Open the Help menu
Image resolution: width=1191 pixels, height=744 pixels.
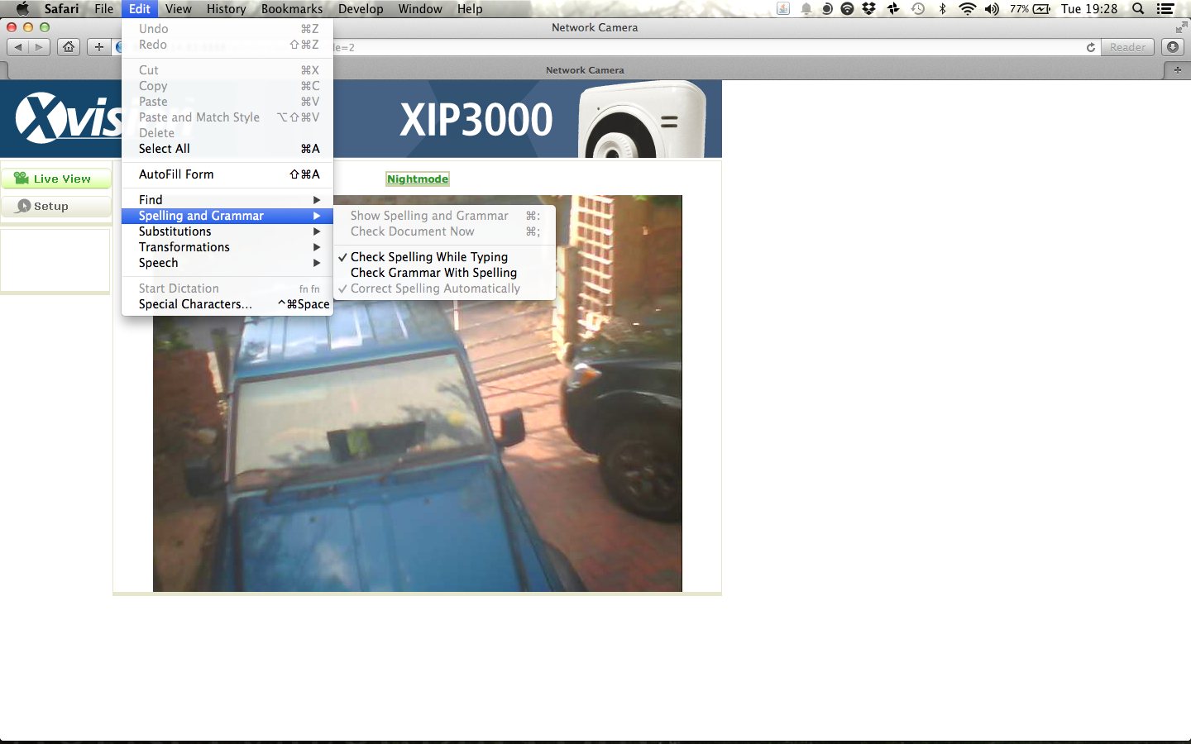click(x=470, y=9)
